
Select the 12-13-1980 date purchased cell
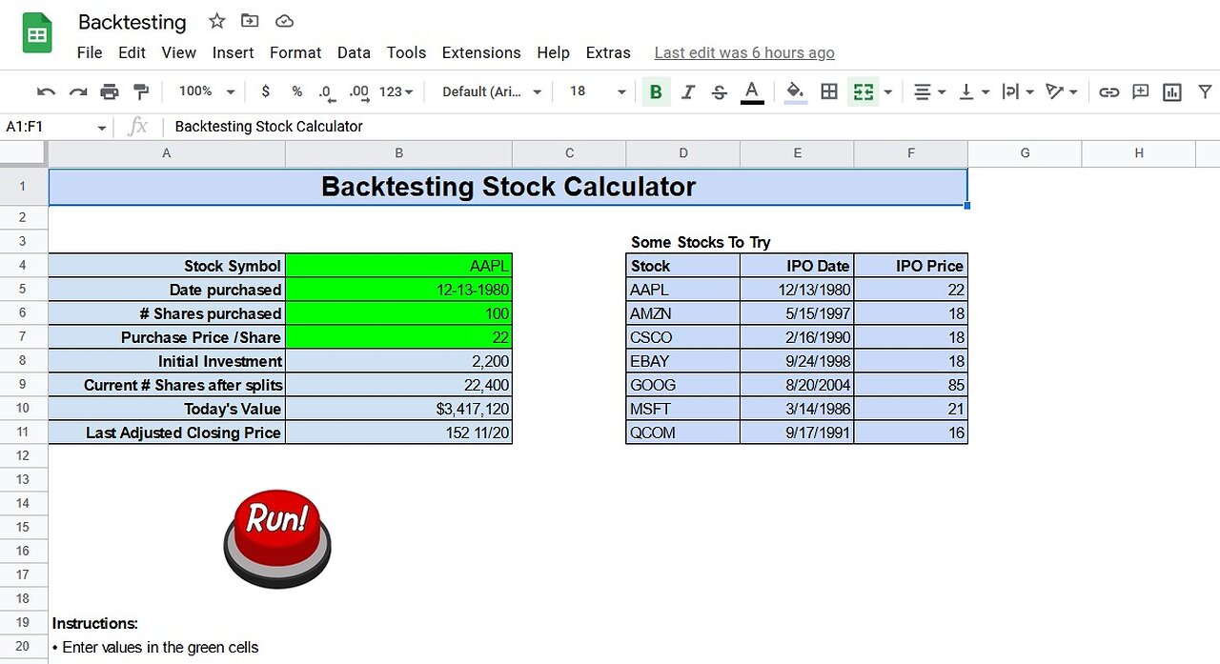[398, 290]
